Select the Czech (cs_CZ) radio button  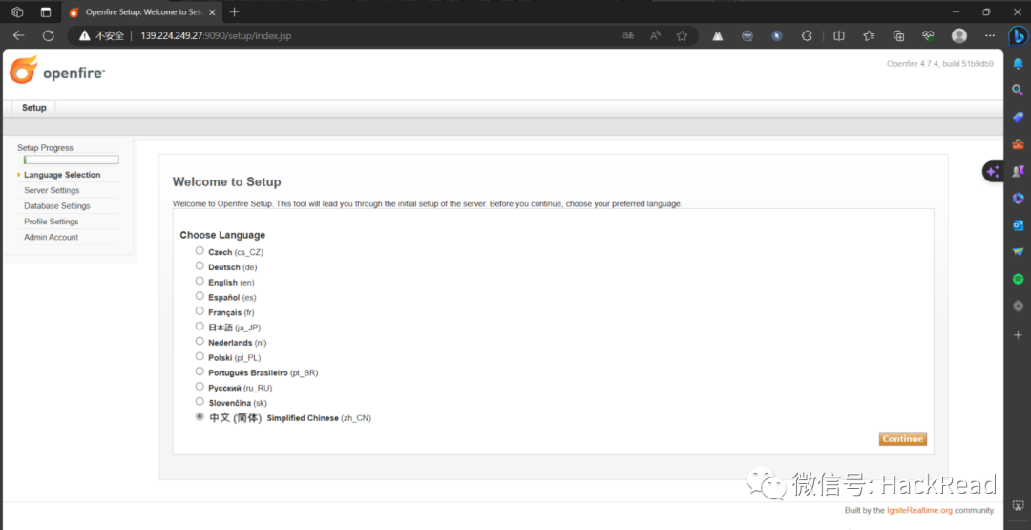(x=200, y=250)
